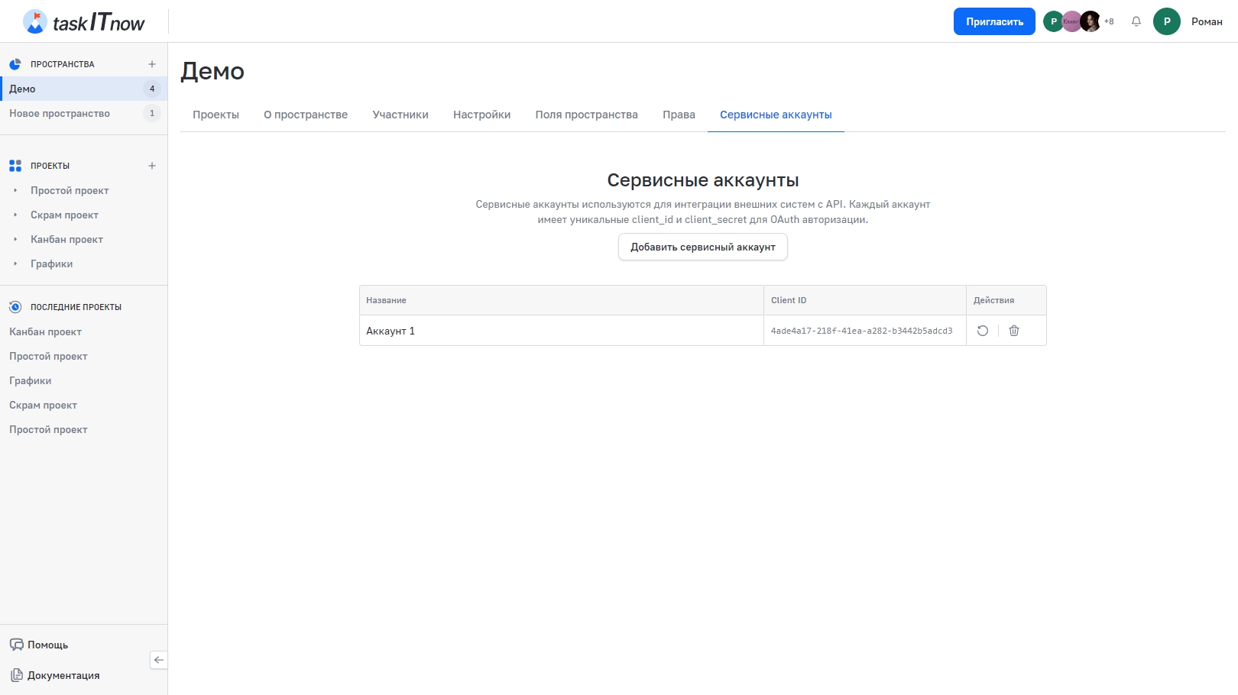Switch to the Участники tab
The image size is (1238, 695).
400,115
